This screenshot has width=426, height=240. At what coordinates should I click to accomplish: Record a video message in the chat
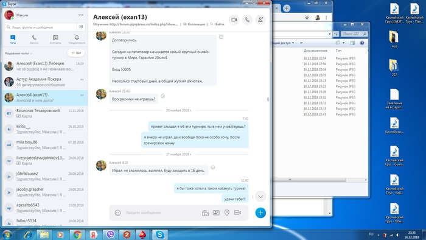click(237, 213)
